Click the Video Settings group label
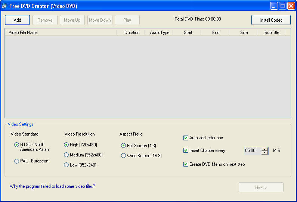Image resolution: width=297 pixels, height=202 pixels. coord(21,124)
